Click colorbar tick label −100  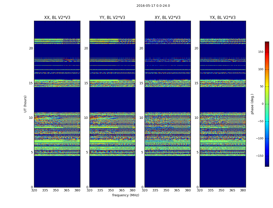(259, 139)
